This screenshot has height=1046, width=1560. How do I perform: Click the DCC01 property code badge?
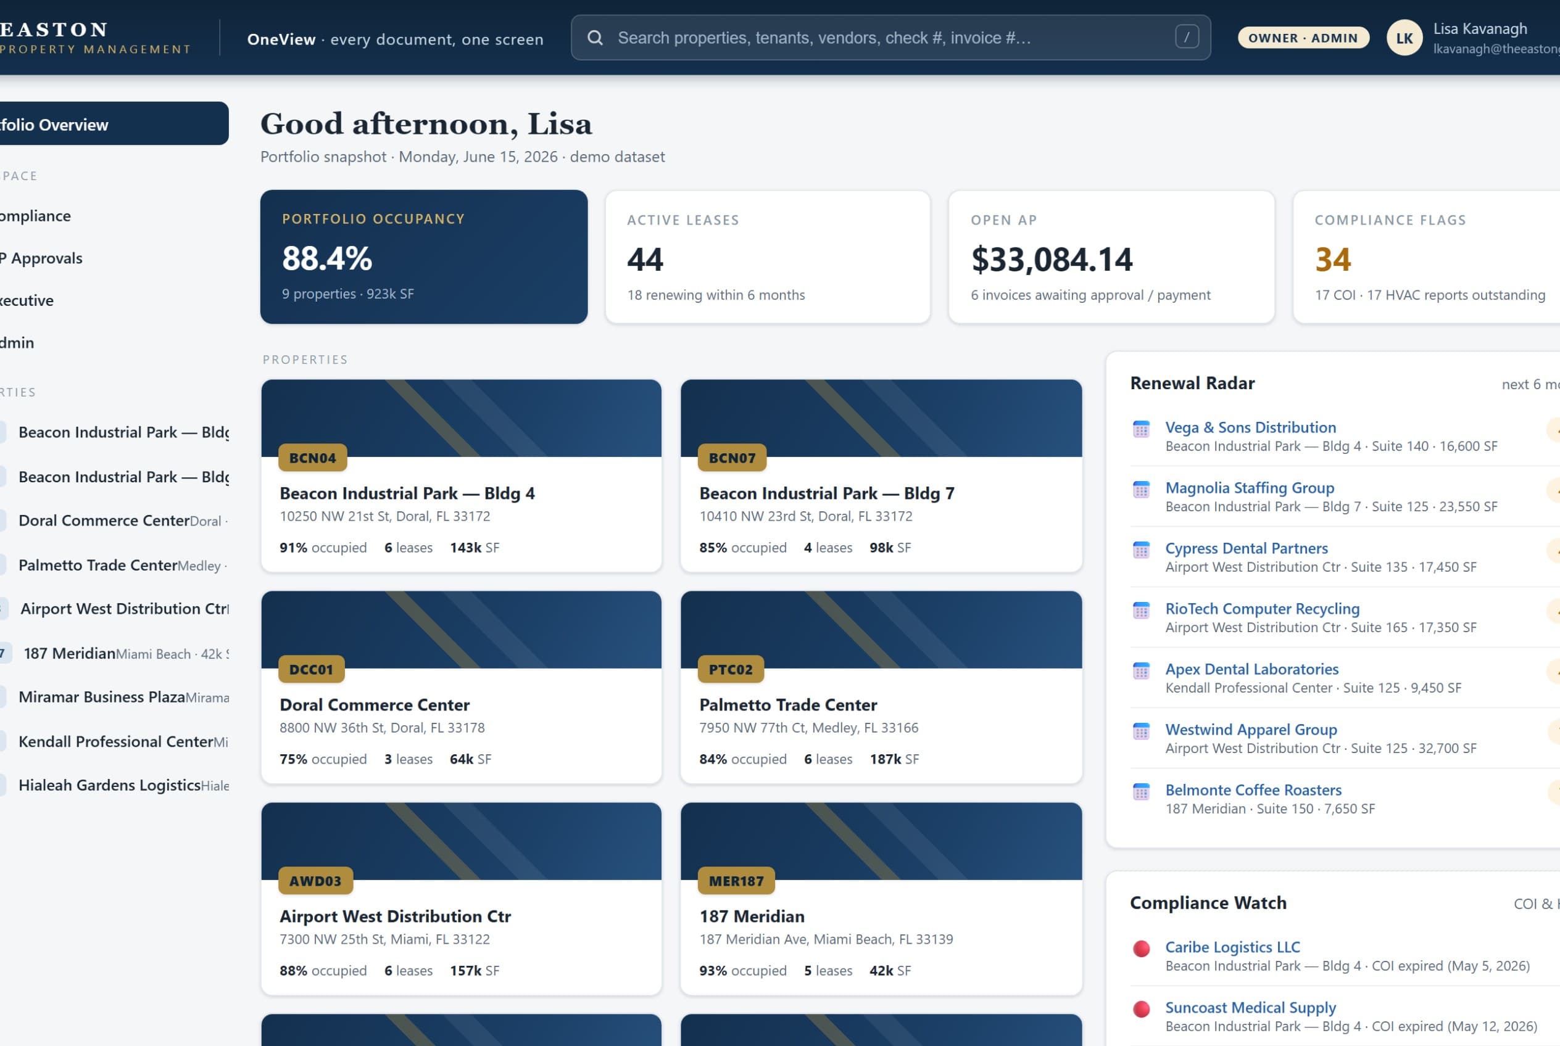(311, 669)
